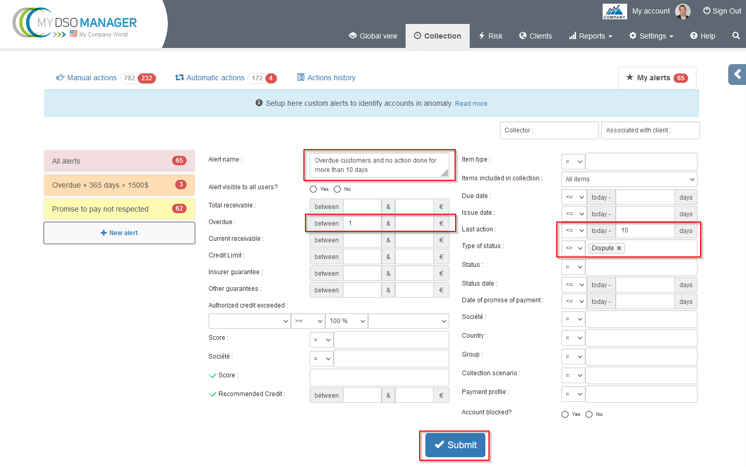Click the user avatar photo
The image size is (746, 467).
pos(682,11)
